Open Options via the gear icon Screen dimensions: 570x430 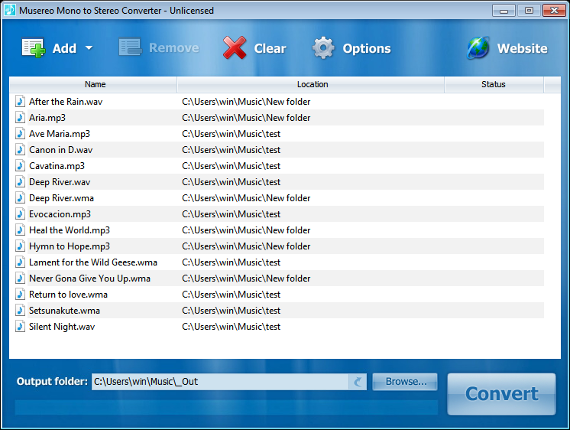click(323, 48)
